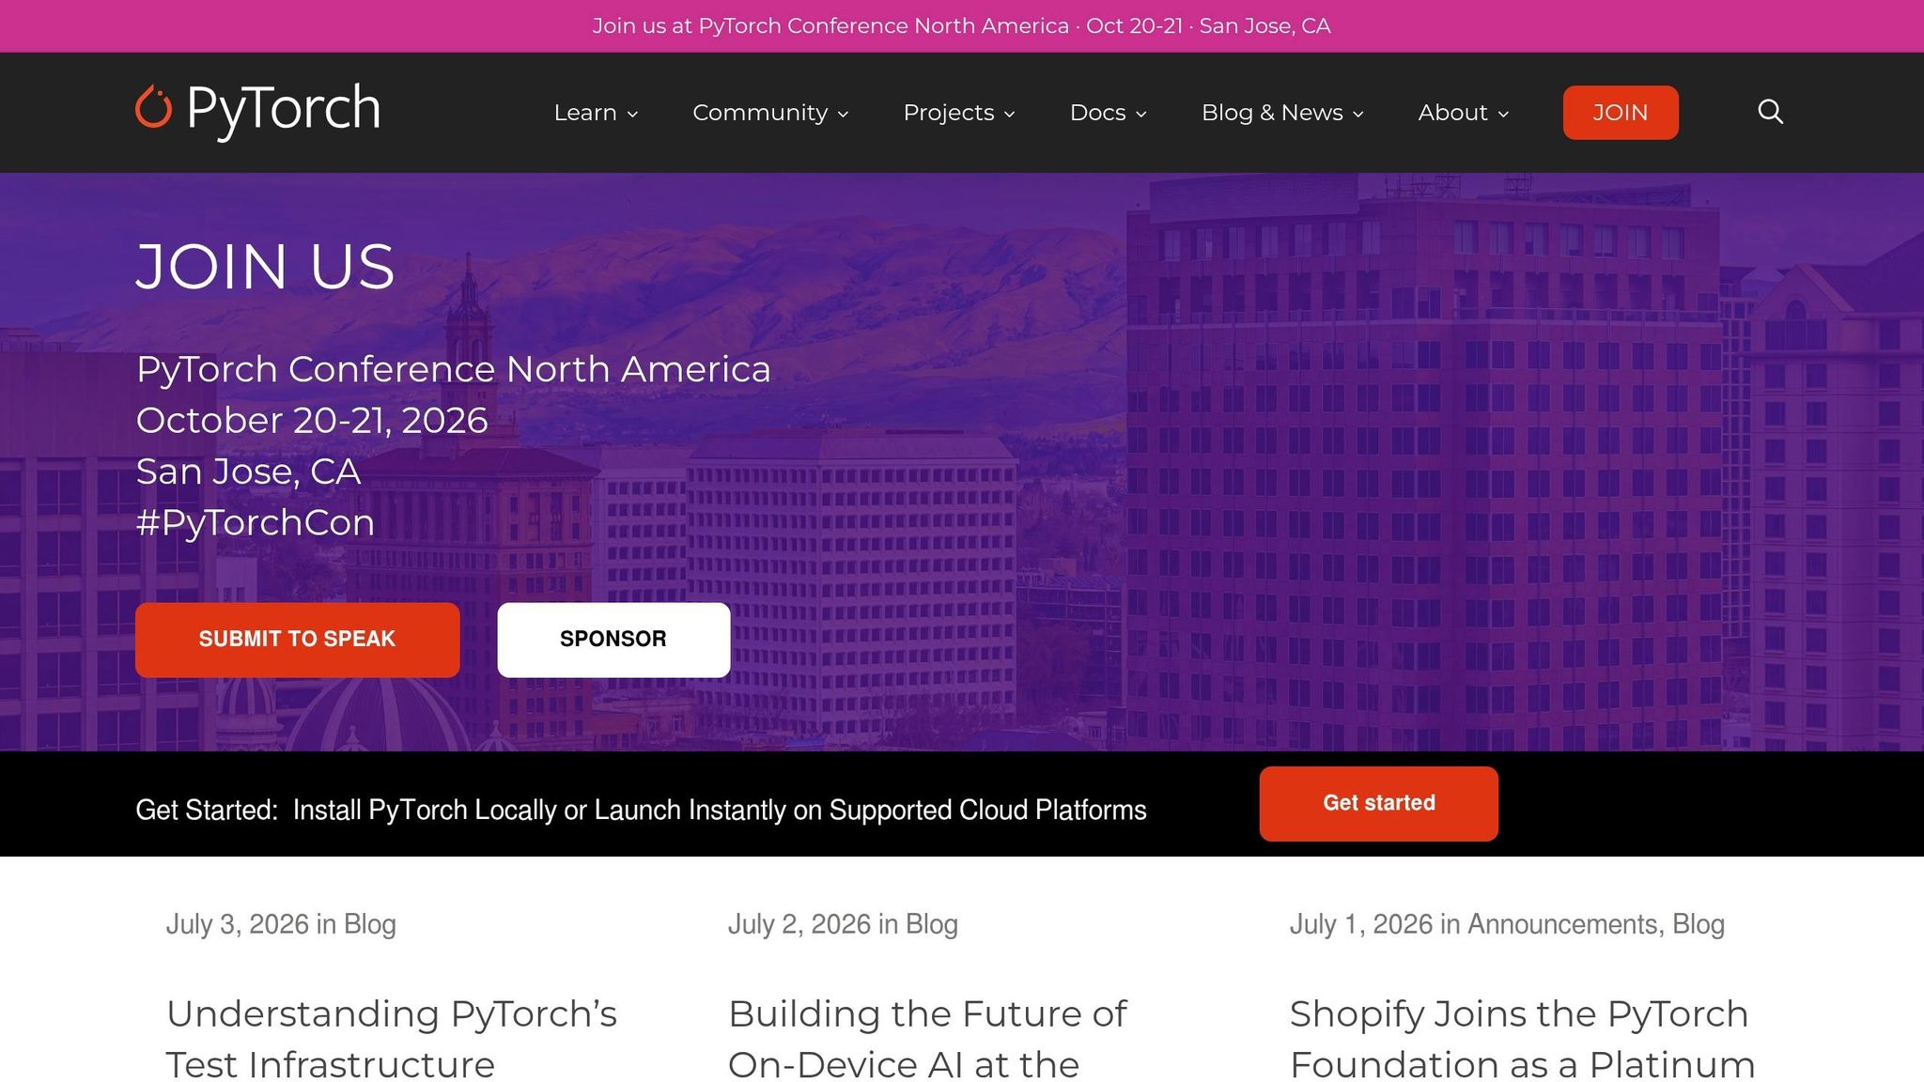Click the PyTorch flame logo icon
This screenshot has height=1082, width=1924.
[153, 106]
